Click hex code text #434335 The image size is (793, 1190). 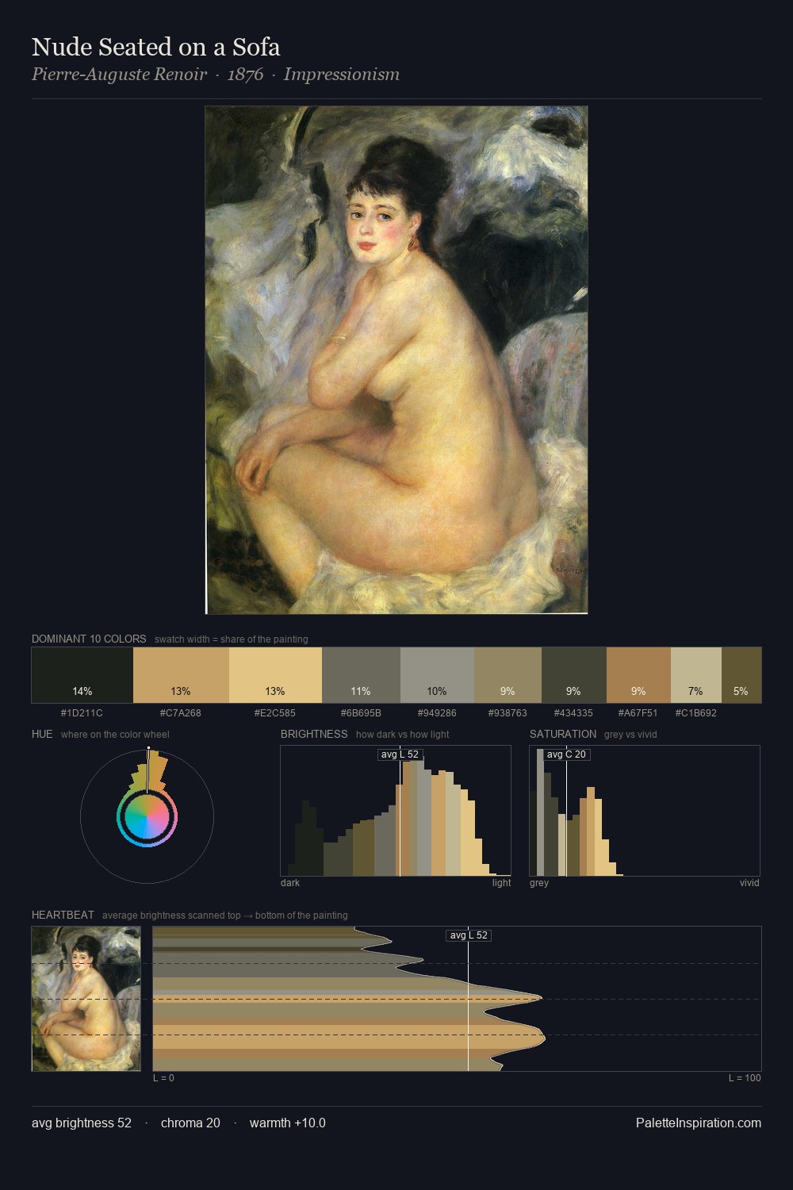point(573,713)
